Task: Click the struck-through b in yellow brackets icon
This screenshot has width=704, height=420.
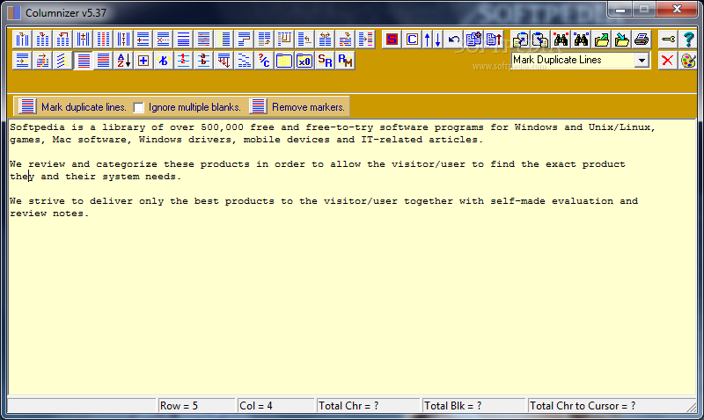Action: [x=164, y=61]
